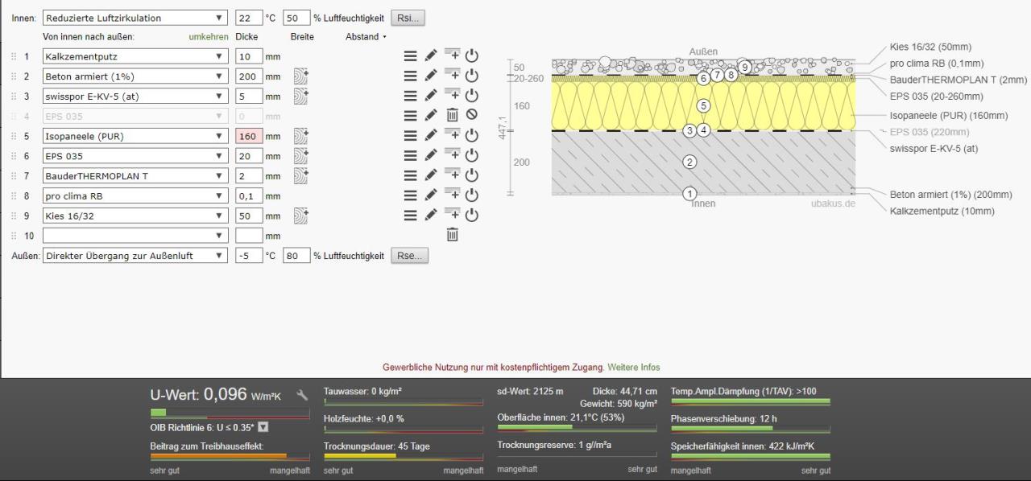The image size is (1031, 481).
Task: Click the Rsi... button
Action: point(408,18)
